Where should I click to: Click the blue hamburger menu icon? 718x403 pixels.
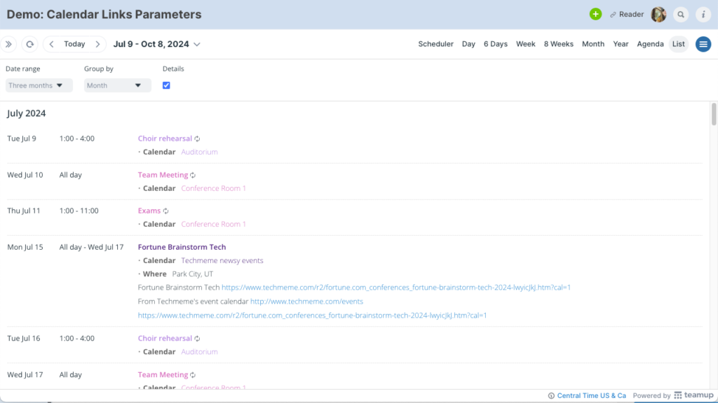pyautogui.click(x=703, y=43)
